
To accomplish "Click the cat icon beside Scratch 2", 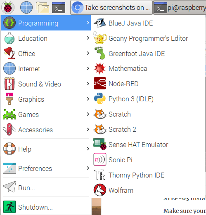I will point(100,129).
